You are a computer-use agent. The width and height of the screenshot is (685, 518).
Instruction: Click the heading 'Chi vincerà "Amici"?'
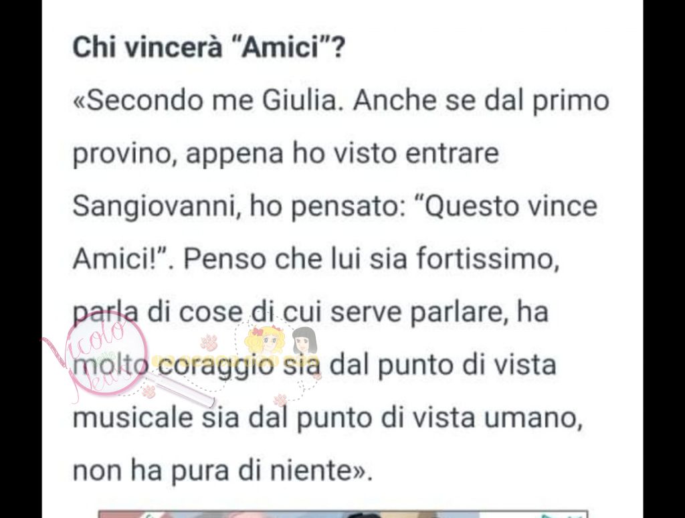tap(209, 48)
